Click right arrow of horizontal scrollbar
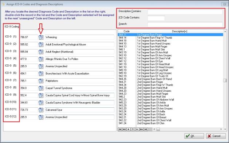Viewport: 229px width, 143px height. point(221,129)
